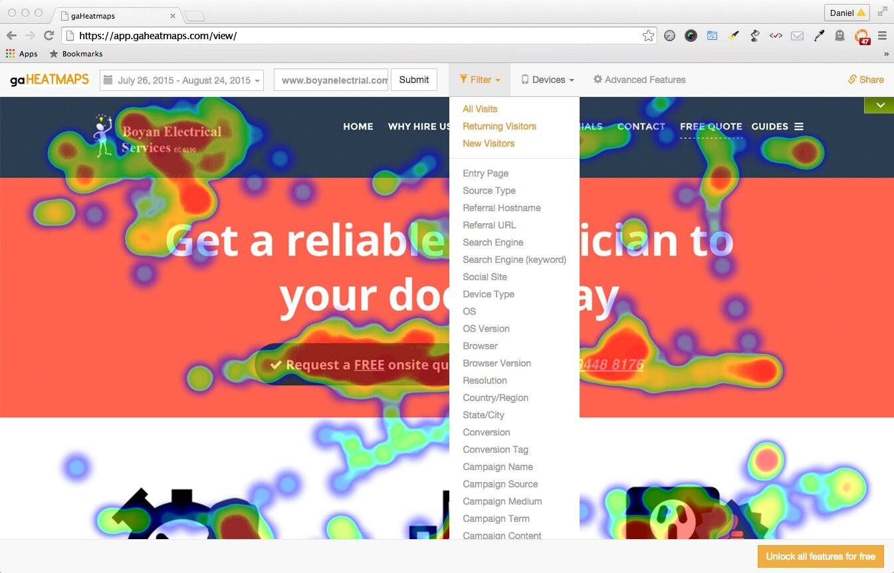This screenshot has width=894, height=573.
Task: Select the All Visits filter option
Action: [480, 109]
